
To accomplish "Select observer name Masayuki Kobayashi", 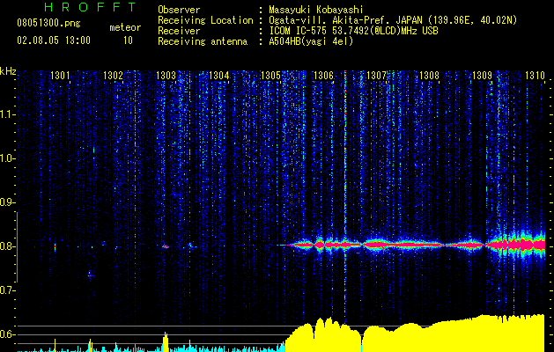I will 316,10.
